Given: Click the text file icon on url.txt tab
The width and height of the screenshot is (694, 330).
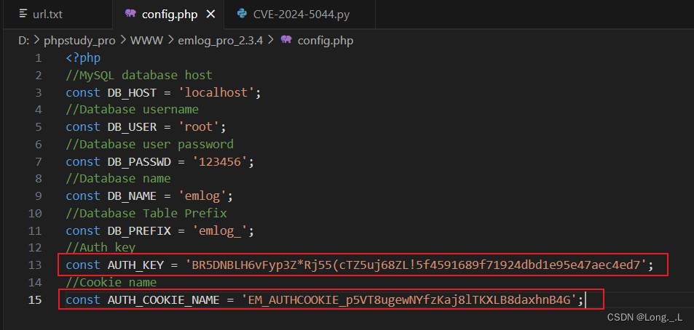Looking at the screenshot, I should click(23, 14).
